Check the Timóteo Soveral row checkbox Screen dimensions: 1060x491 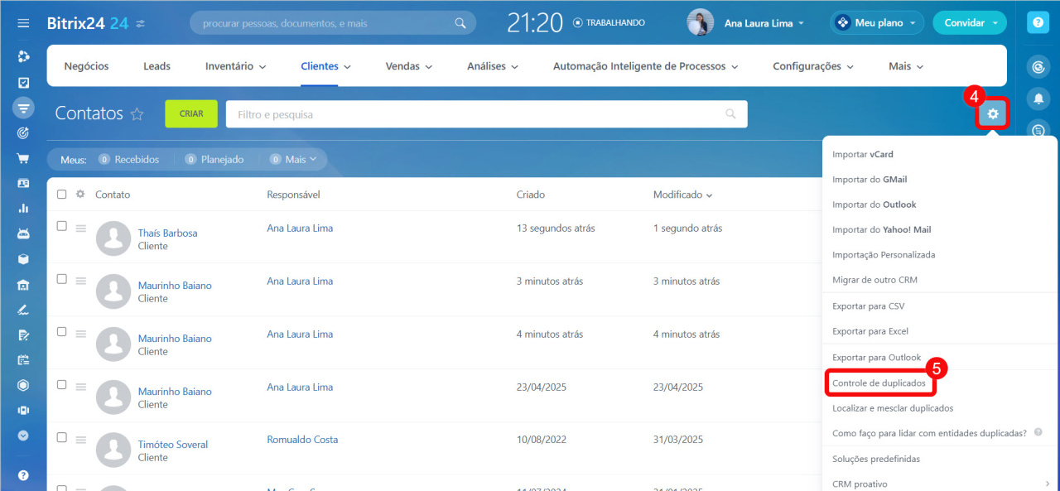click(x=61, y=437)
